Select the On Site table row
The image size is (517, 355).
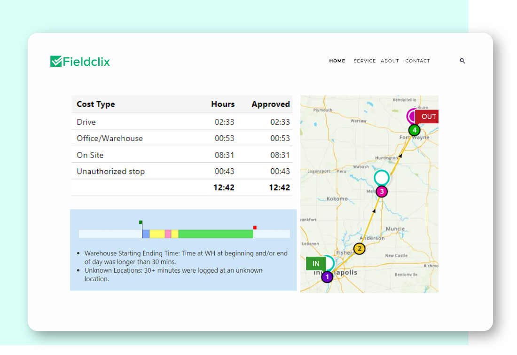pyautogui.click(x=182, y=155)
